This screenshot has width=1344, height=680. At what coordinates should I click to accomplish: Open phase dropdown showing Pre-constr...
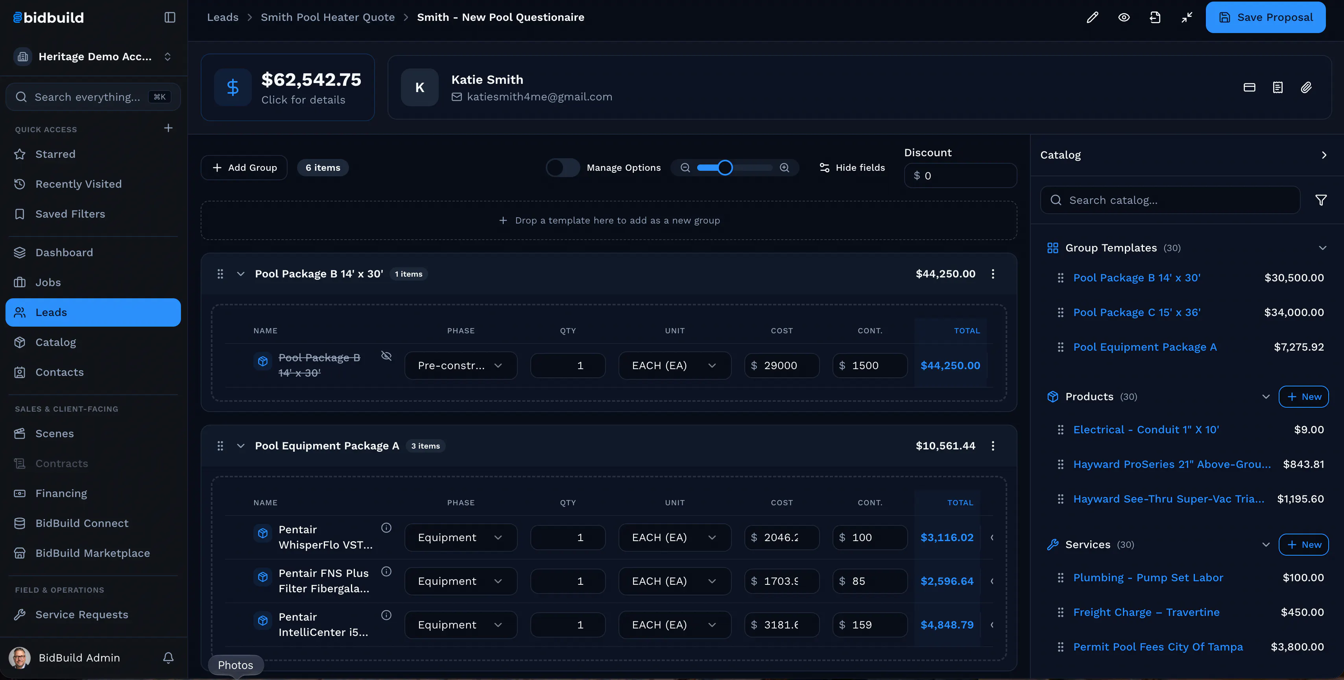point(461,365)
